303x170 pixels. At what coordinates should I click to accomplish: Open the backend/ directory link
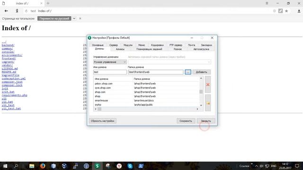tap(8, 45)
